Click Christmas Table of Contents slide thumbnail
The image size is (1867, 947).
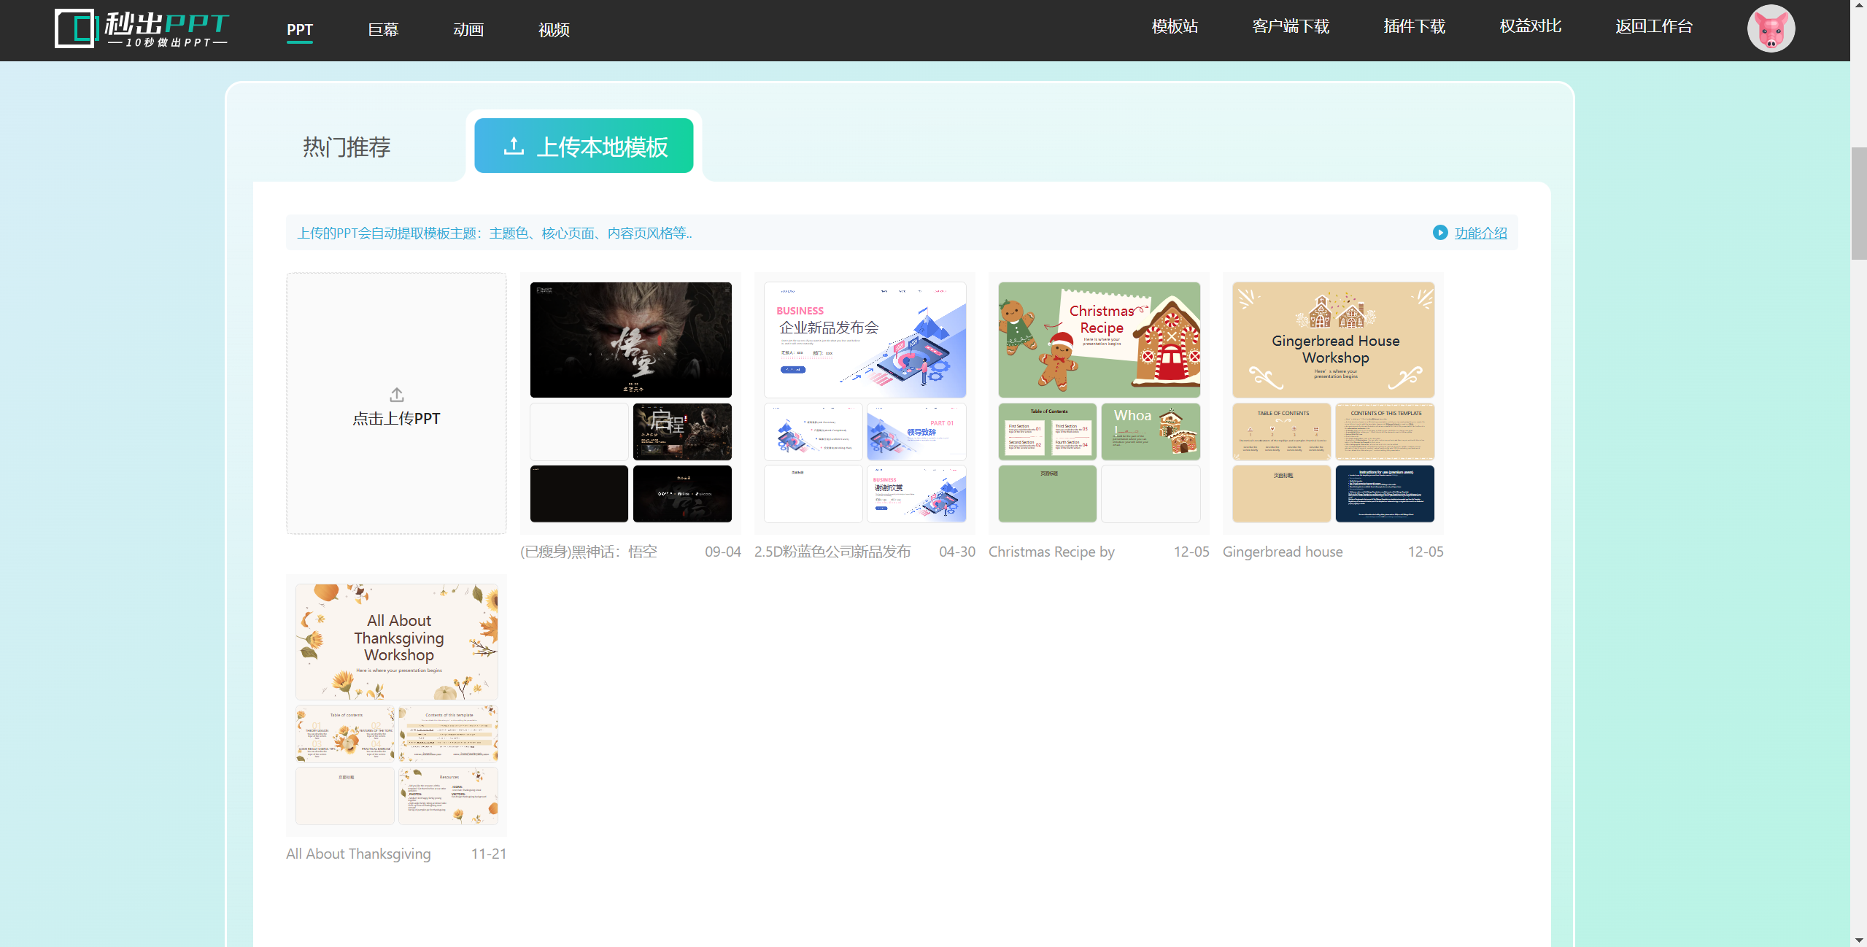(1047, 432)
